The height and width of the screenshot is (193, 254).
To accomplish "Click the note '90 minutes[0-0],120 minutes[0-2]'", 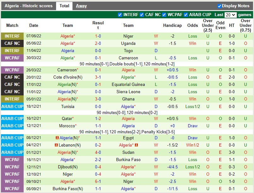I will (x=127, y=112).
